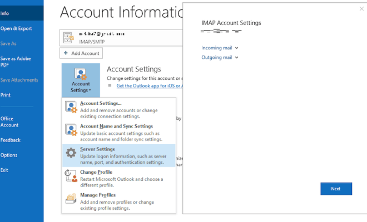Click the Server Settings gear icon
The image size is (367, 222).
[71, 153]
